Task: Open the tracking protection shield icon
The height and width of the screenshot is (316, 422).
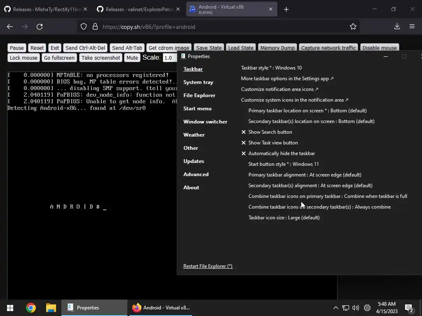Action: tap(84, 27)
